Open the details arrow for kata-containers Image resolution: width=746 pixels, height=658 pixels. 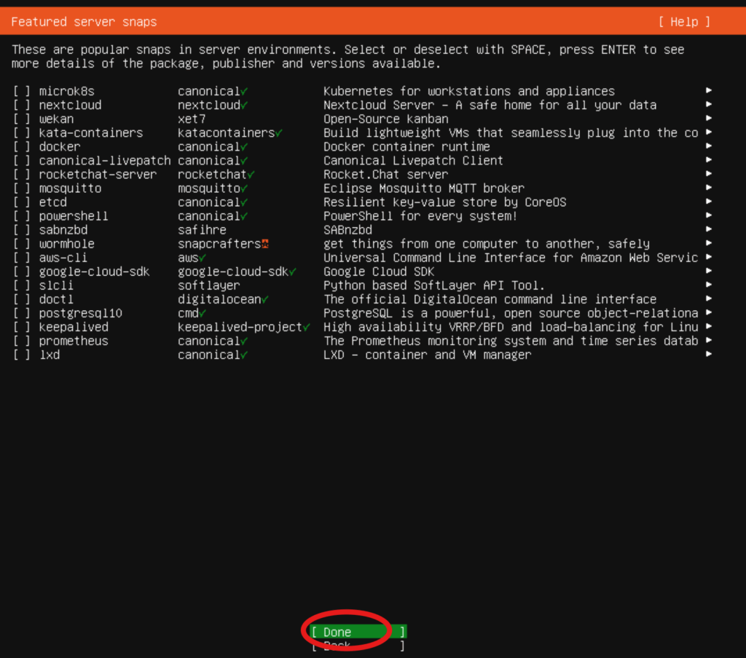tap(708, 132)
